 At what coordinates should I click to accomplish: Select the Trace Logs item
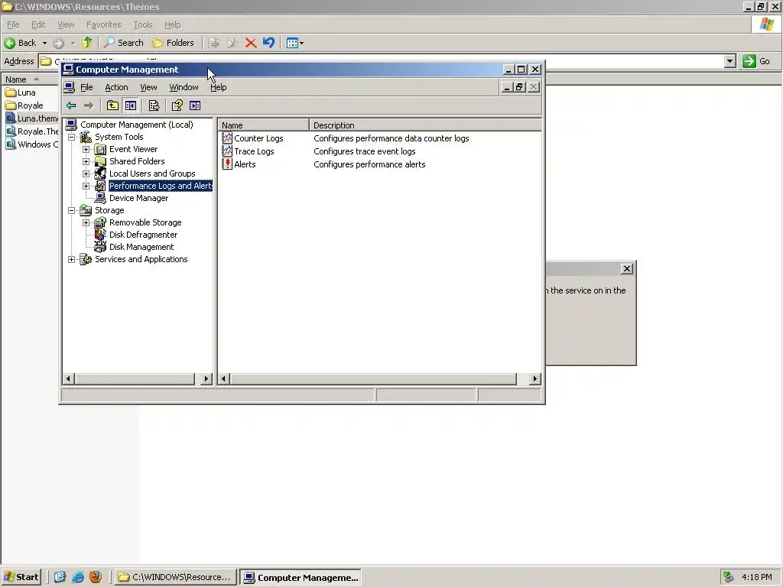[x=254, y=151]
